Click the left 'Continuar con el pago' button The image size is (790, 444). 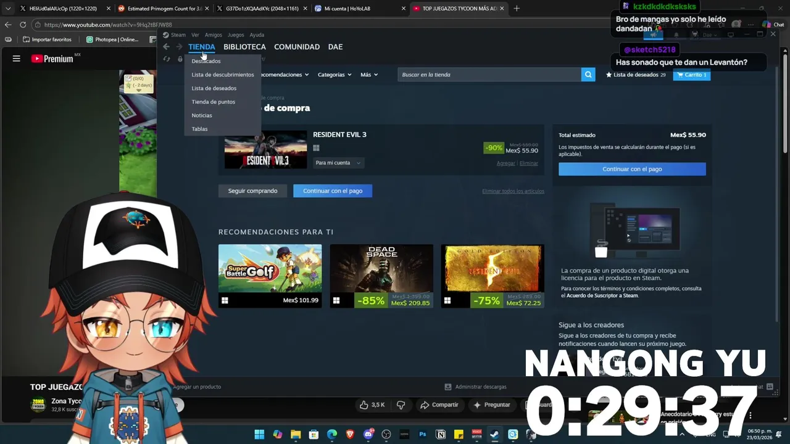(333, 191)
